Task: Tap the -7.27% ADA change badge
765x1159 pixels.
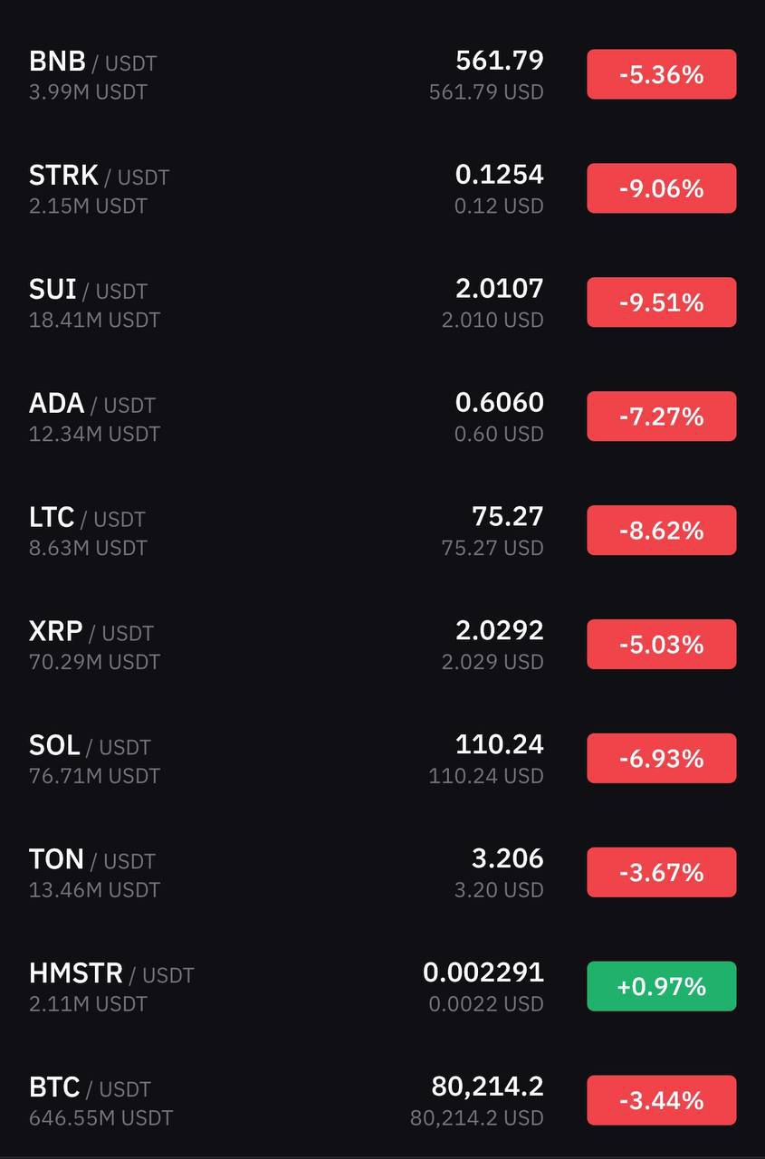Action: 661,417
